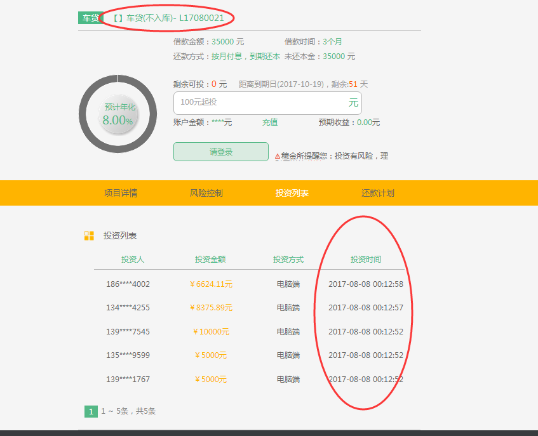
Task: Click the red warning triangle icon
Action: 278,156
